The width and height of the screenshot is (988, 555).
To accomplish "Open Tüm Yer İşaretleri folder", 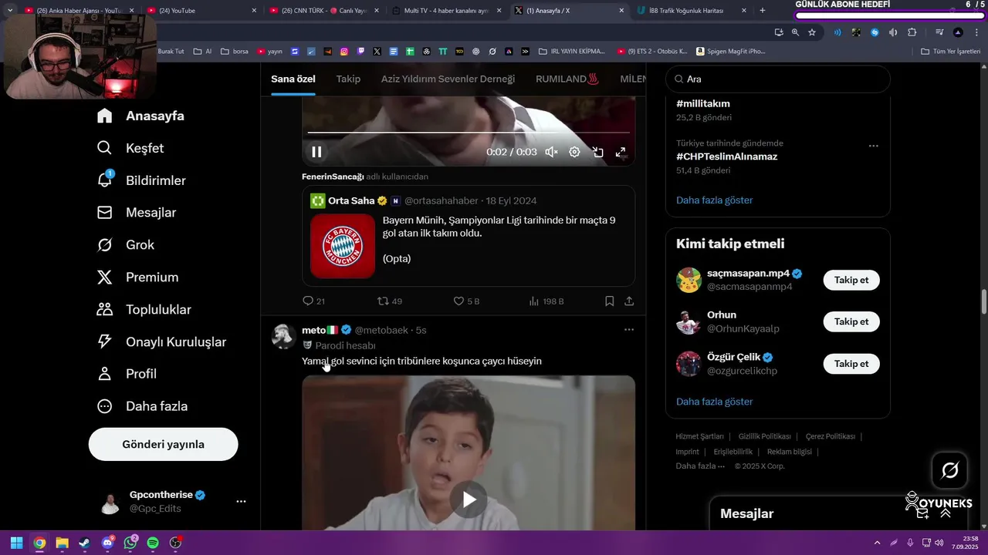I will [x=950, y=52].
